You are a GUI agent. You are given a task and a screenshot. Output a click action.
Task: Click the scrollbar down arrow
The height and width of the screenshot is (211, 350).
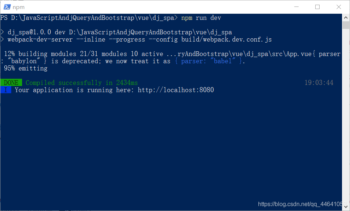pos(346,207)
